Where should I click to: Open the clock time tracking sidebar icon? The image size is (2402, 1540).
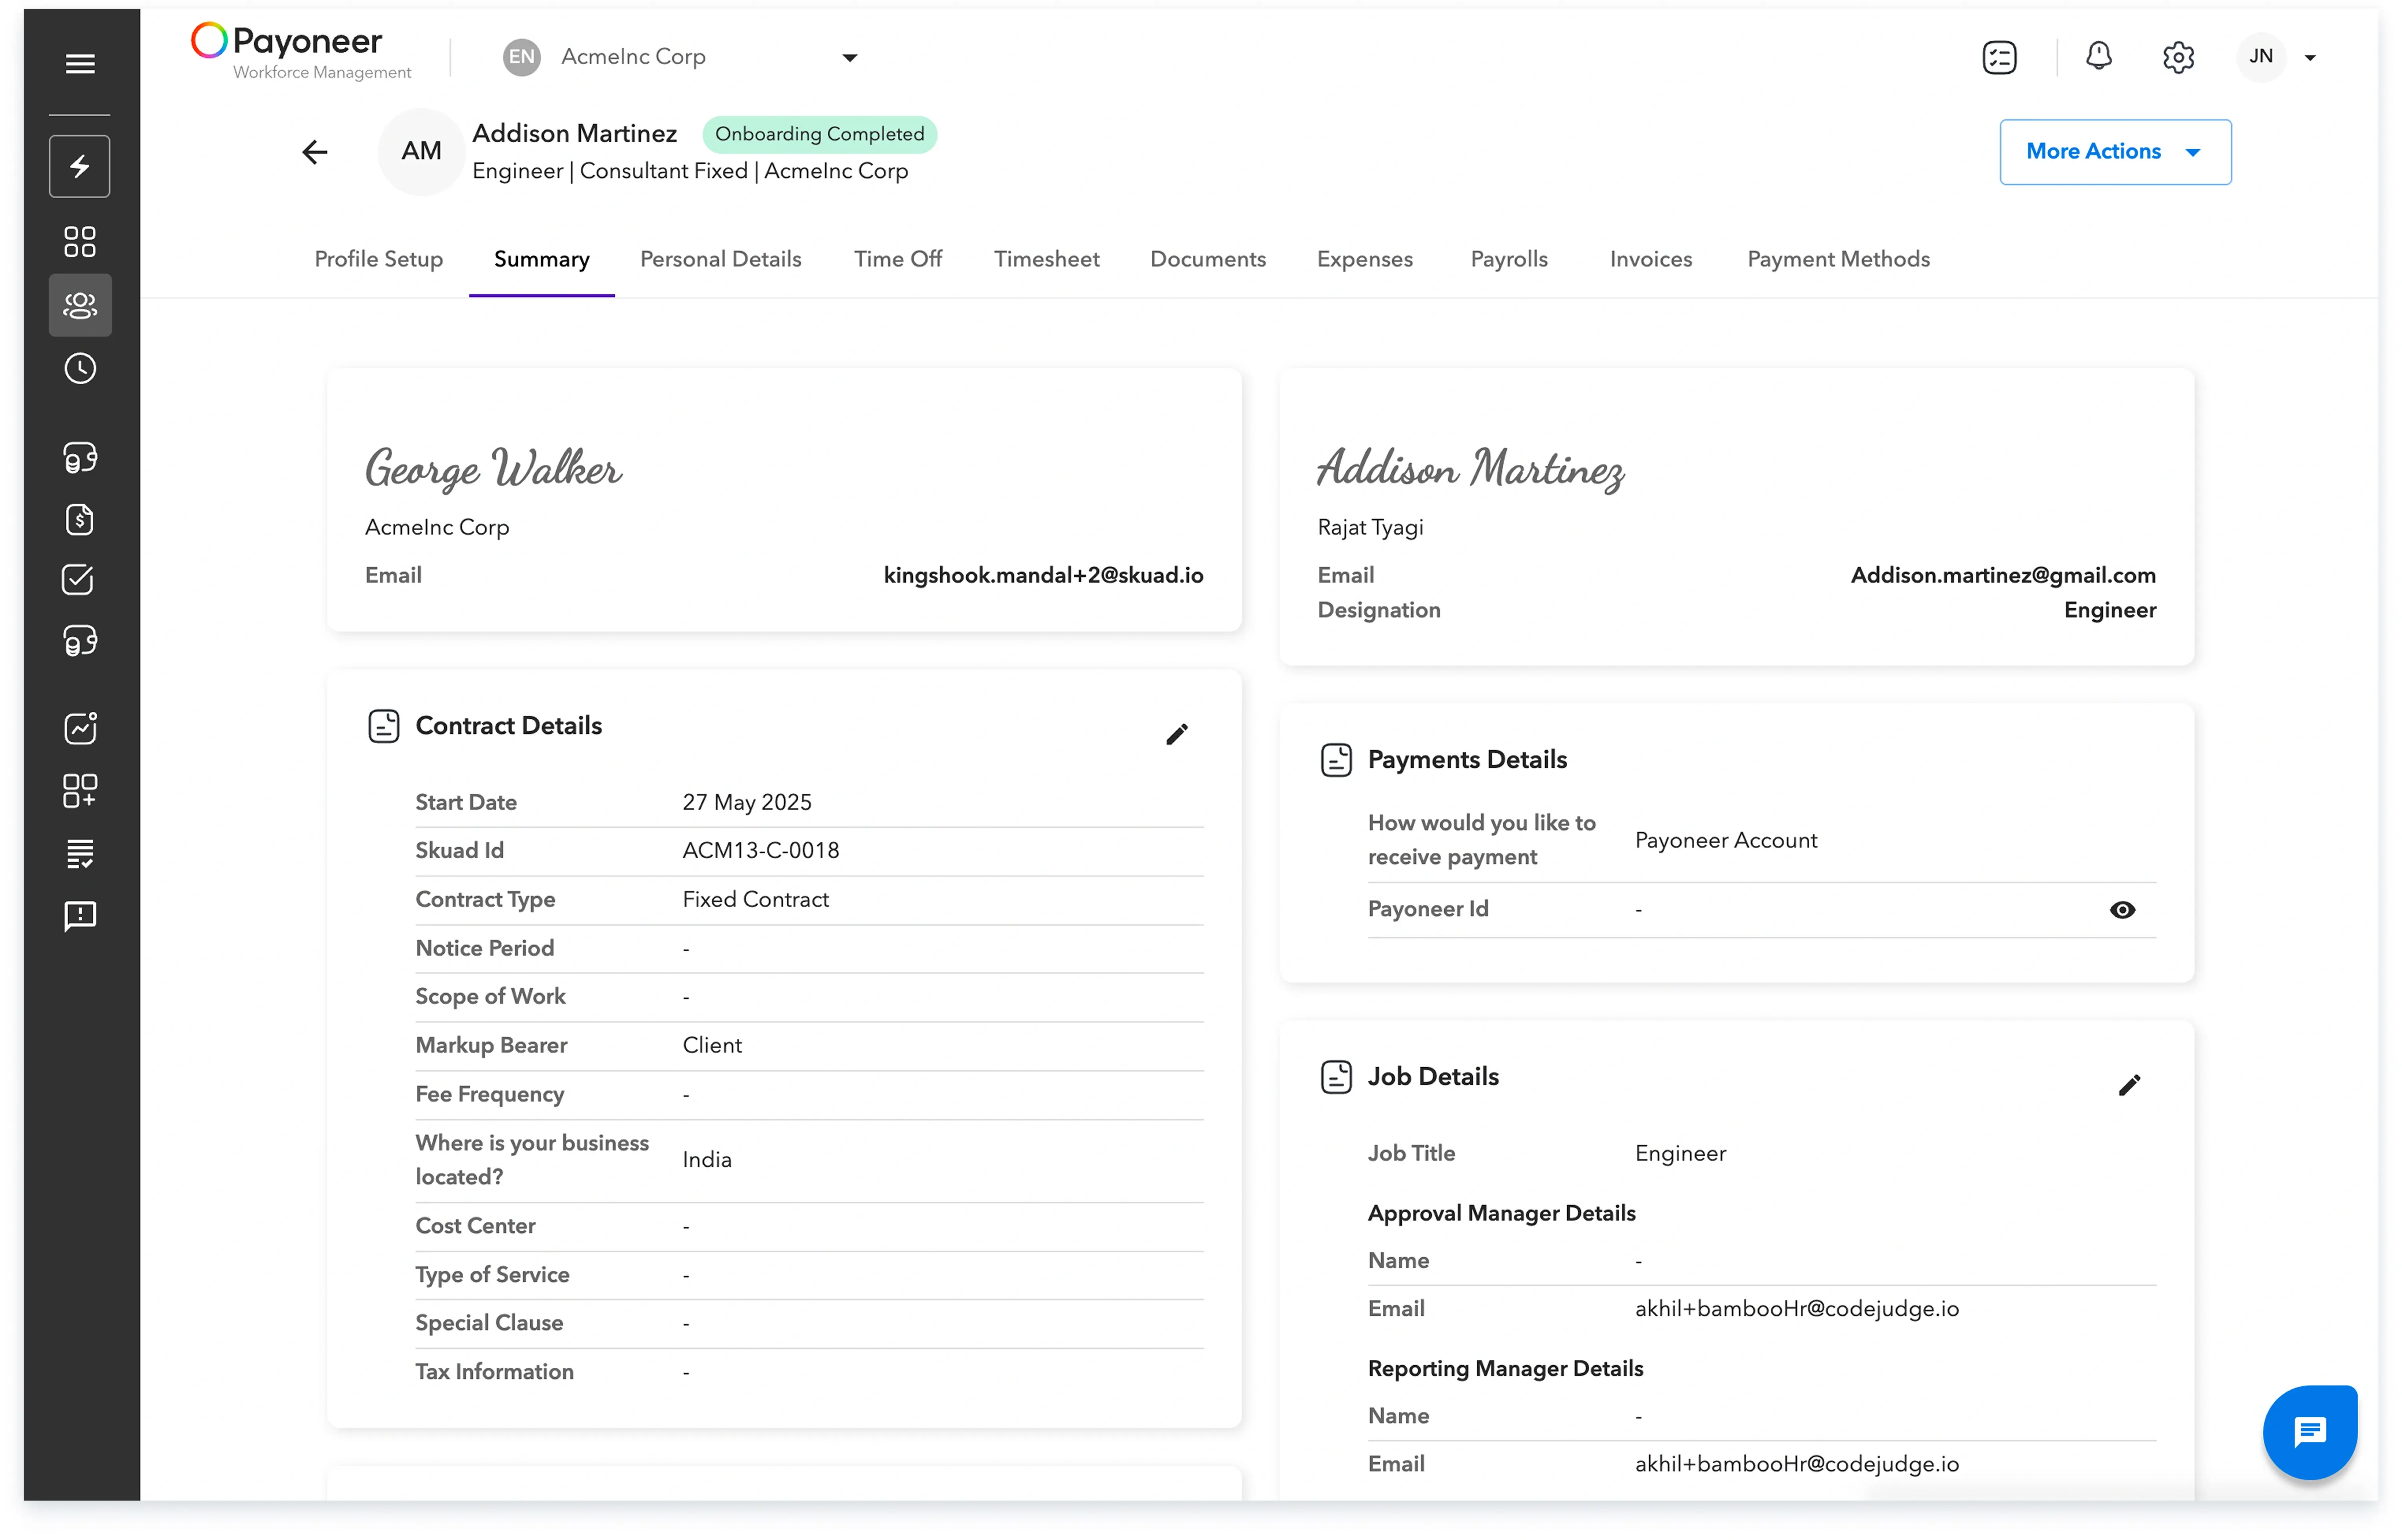click(80, 369)
